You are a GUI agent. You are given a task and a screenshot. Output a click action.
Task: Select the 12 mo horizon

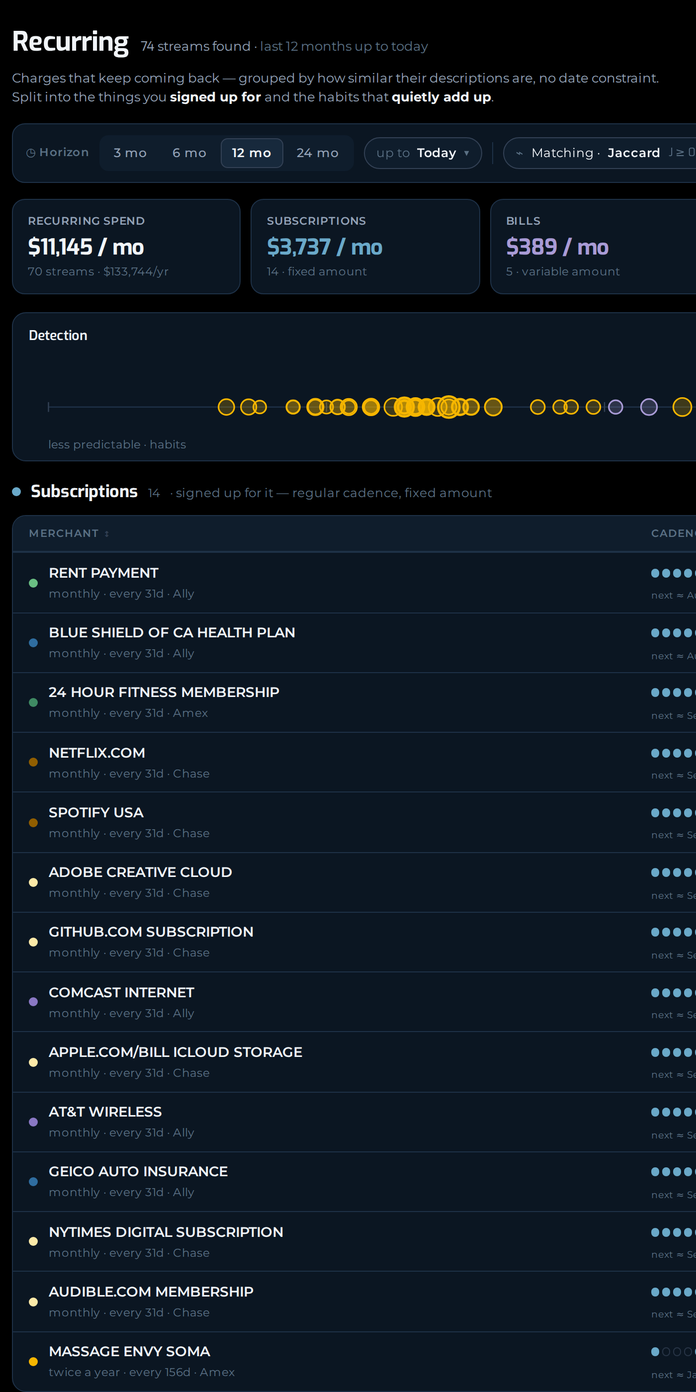(252, 153)
